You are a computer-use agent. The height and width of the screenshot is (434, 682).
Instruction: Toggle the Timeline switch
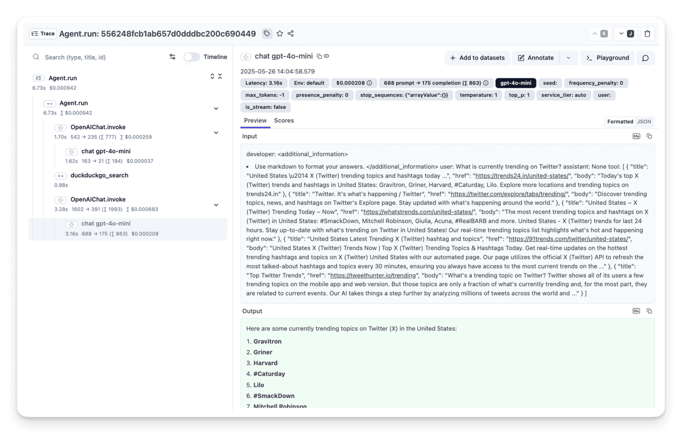tap(192, 57)
